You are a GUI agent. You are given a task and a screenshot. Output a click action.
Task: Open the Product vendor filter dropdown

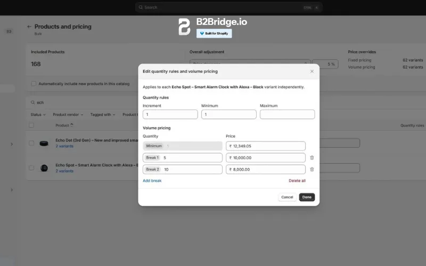[68, 114]
